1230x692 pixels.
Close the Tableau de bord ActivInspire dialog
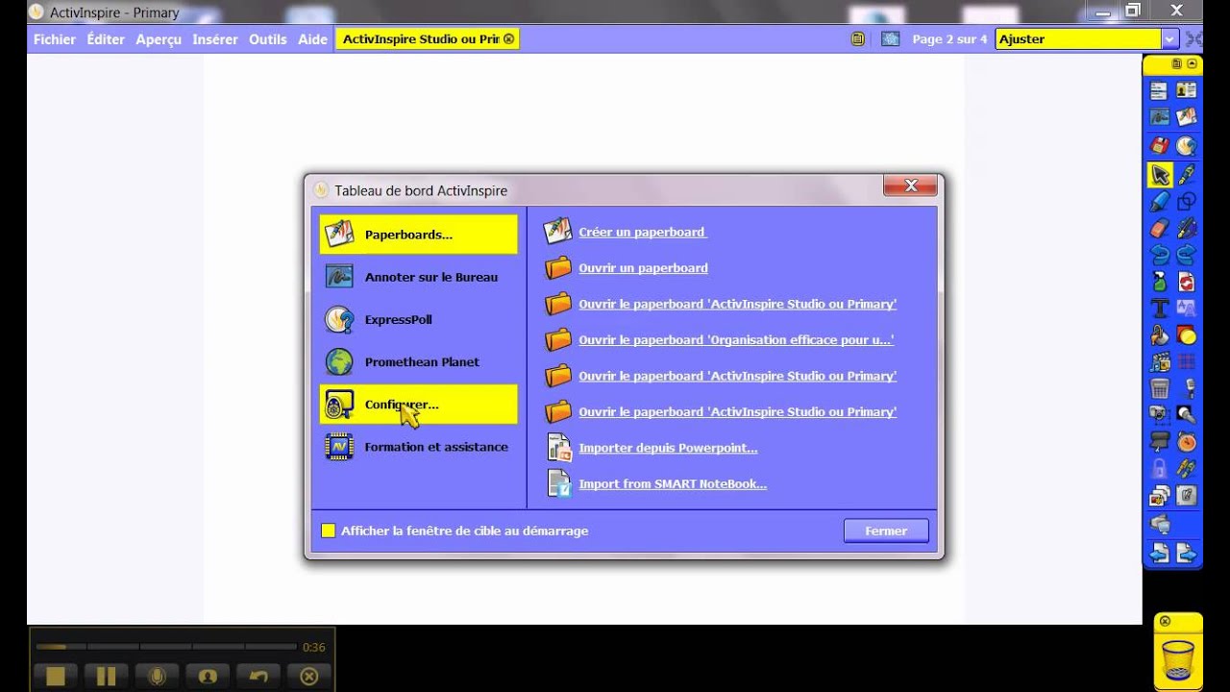pyautogui.click(x=910, y=186)
